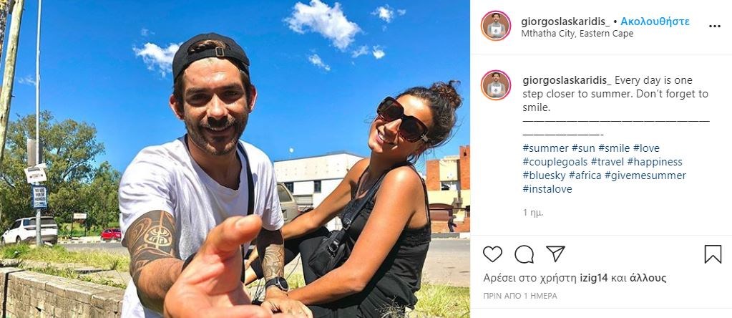Share post using paper plane icon
The width and height of the screenshot is (732, 318).
coord(555,254)
